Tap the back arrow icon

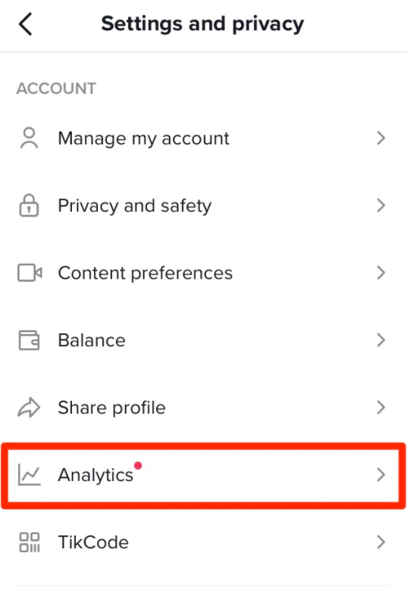coord(26,23)
